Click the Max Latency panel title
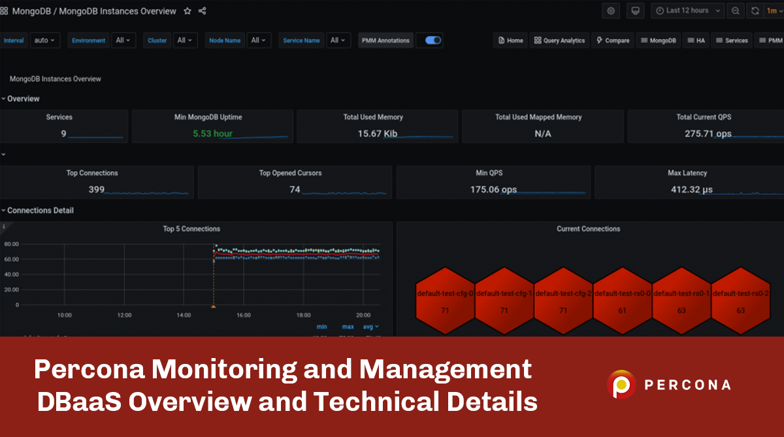Screen dimensions: 784x437 pyautogui.click(x=689, y=173)
